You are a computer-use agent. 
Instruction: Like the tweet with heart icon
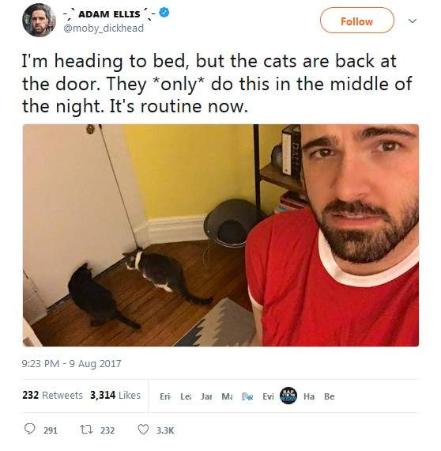143,430
